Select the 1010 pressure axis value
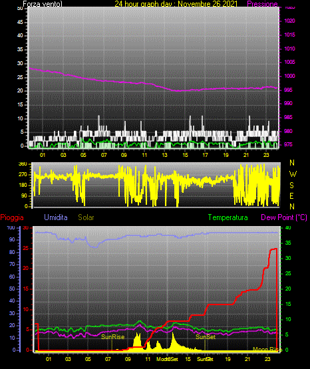This screenshot has width=310, height=369. [x=289, y=49]
